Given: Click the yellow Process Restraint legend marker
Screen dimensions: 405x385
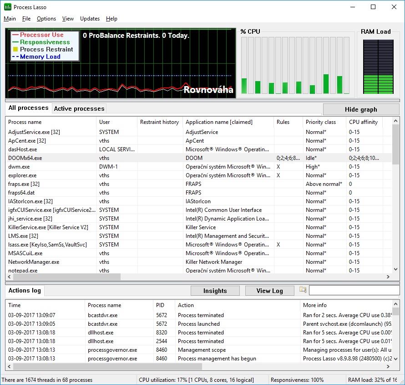Looking at the screenshot, I should coord(15,49).
